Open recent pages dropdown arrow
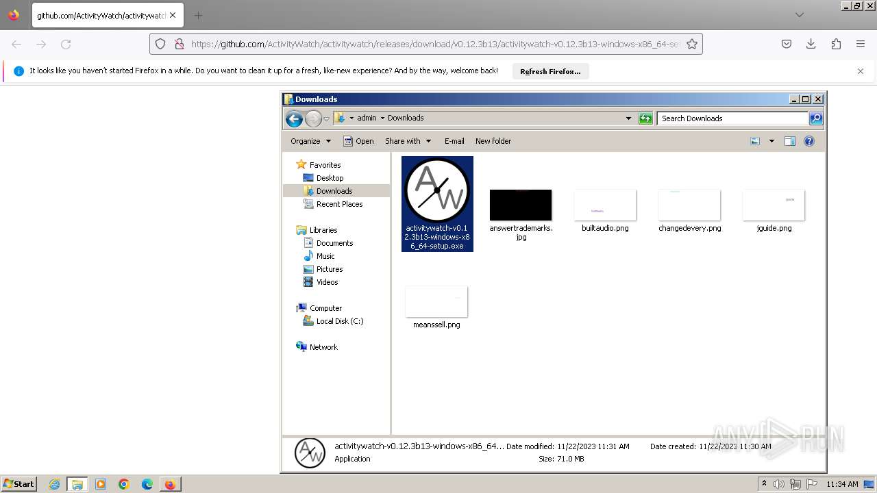This screenshot has height=493, width=877. tap(327, 118)
